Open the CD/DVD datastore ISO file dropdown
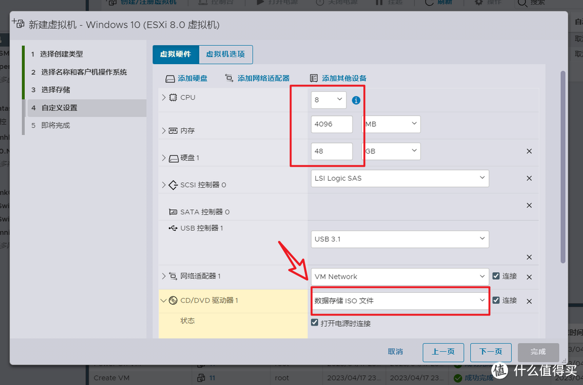This screenshot has height=385, width=583. [x=400, y=301]
